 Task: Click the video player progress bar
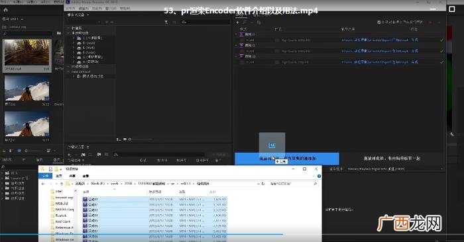click(232, 235)
